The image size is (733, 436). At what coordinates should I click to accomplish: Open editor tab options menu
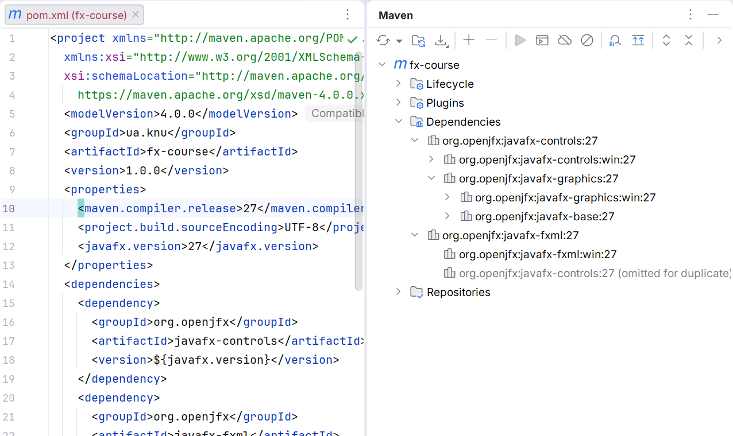pos(348,15)
